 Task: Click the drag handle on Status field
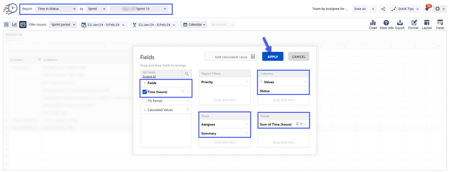[x=305, y=91]
